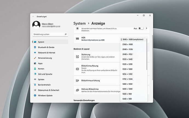
Task: Open night light settings chevron
Action: coord(147,28)
